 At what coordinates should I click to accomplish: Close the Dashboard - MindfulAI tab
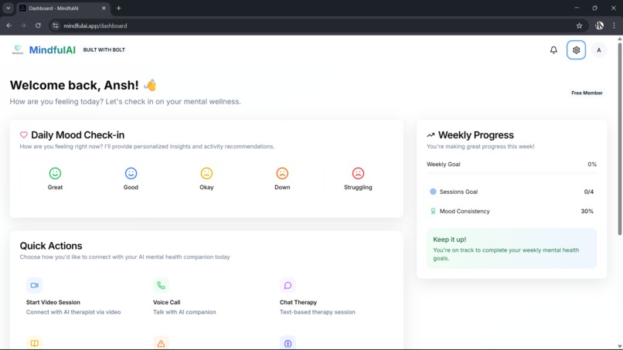[x=104, y=8]
